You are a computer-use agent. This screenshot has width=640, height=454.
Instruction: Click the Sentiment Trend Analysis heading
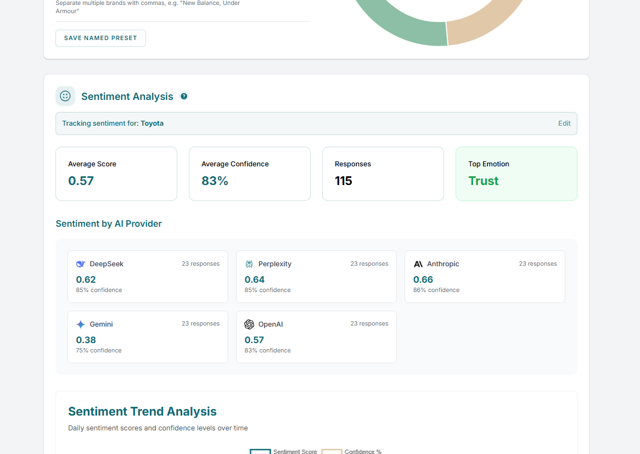coord(142,412)
